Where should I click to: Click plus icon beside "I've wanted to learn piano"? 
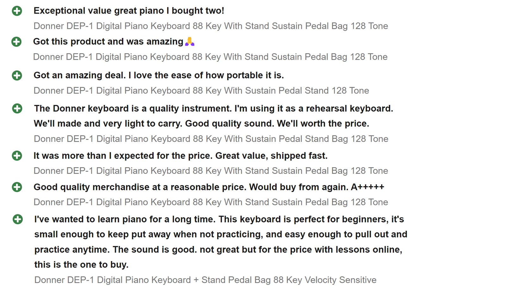tap(18, 219)
